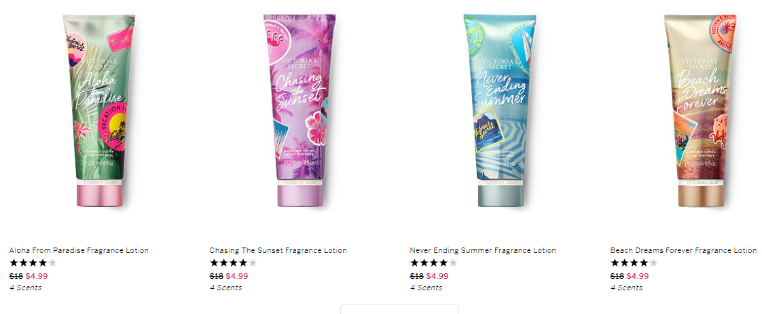Open Aloha From Paradise lotion product image
The height and width of the screenshot is (314, 762).
pos(100,111)
